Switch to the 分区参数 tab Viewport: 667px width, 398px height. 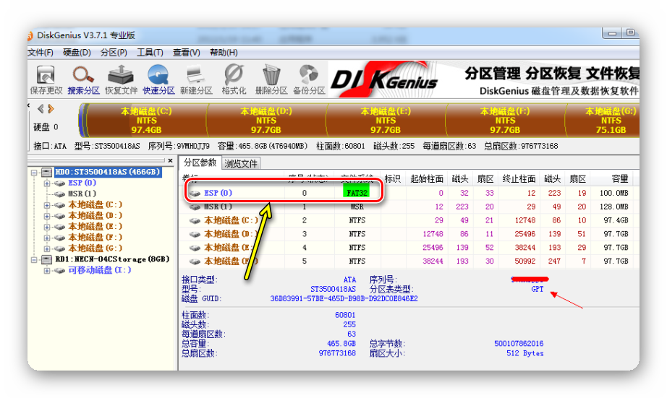[200, 163]
